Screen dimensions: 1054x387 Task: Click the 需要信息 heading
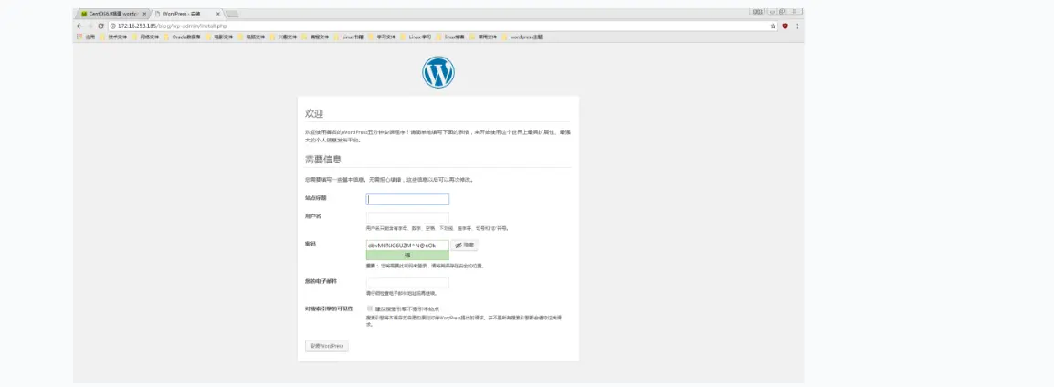coord(323,159)
